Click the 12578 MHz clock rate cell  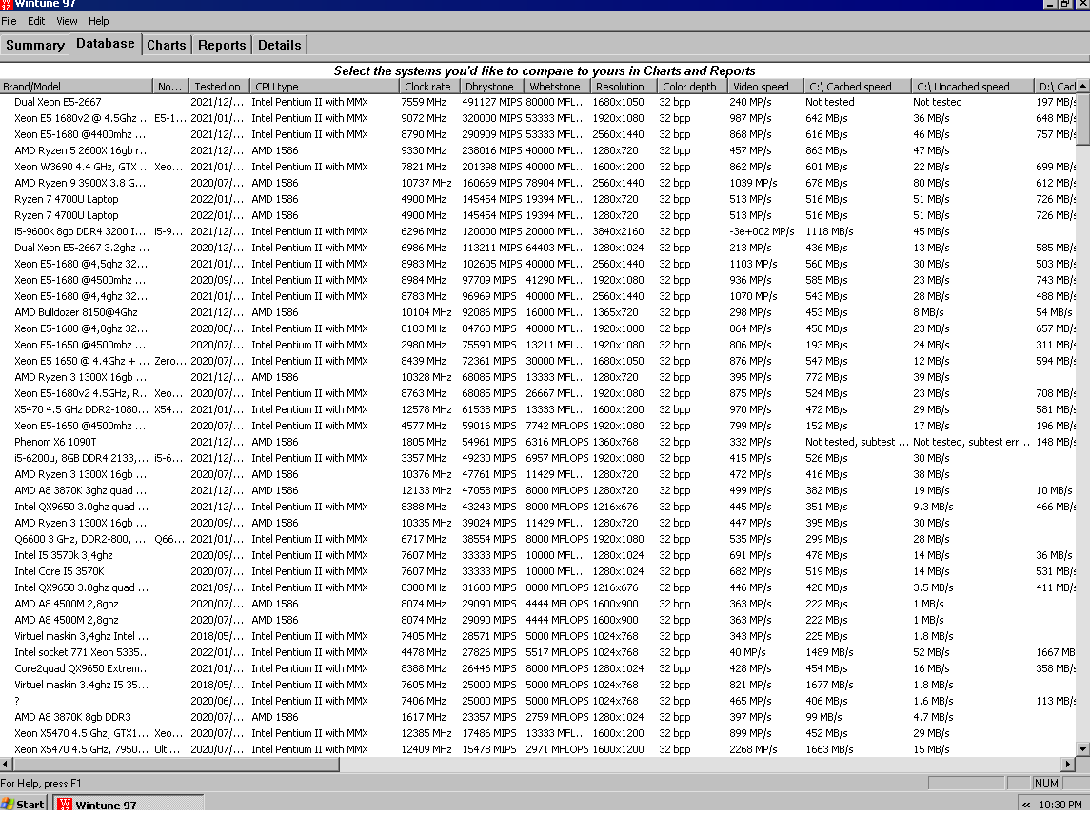coord(426,409)
